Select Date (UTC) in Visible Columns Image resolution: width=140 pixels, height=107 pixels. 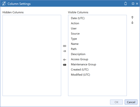[97, 18]
